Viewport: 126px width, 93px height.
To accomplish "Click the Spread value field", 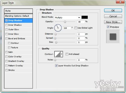I will tap(81, 38).
